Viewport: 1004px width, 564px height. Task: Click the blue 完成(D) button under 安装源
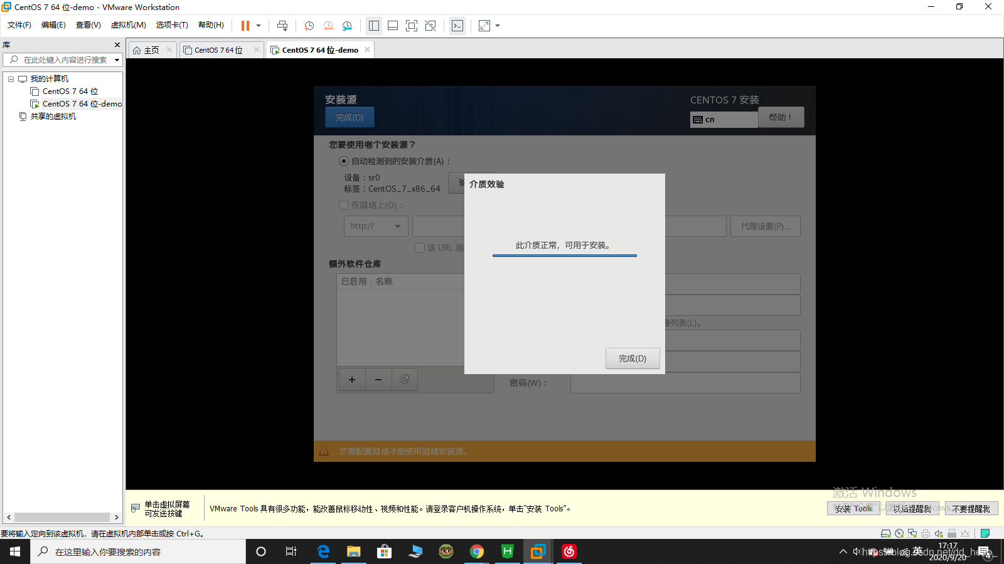point(350,117)
